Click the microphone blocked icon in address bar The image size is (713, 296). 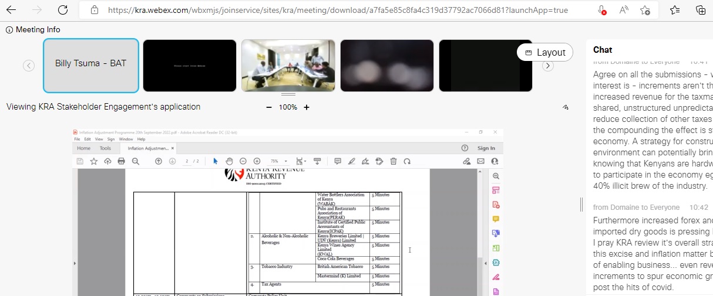click(x=602, y=10)
